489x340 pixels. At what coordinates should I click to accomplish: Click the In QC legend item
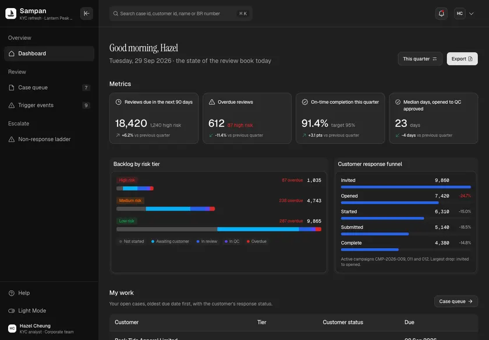(x=232, y=241)
